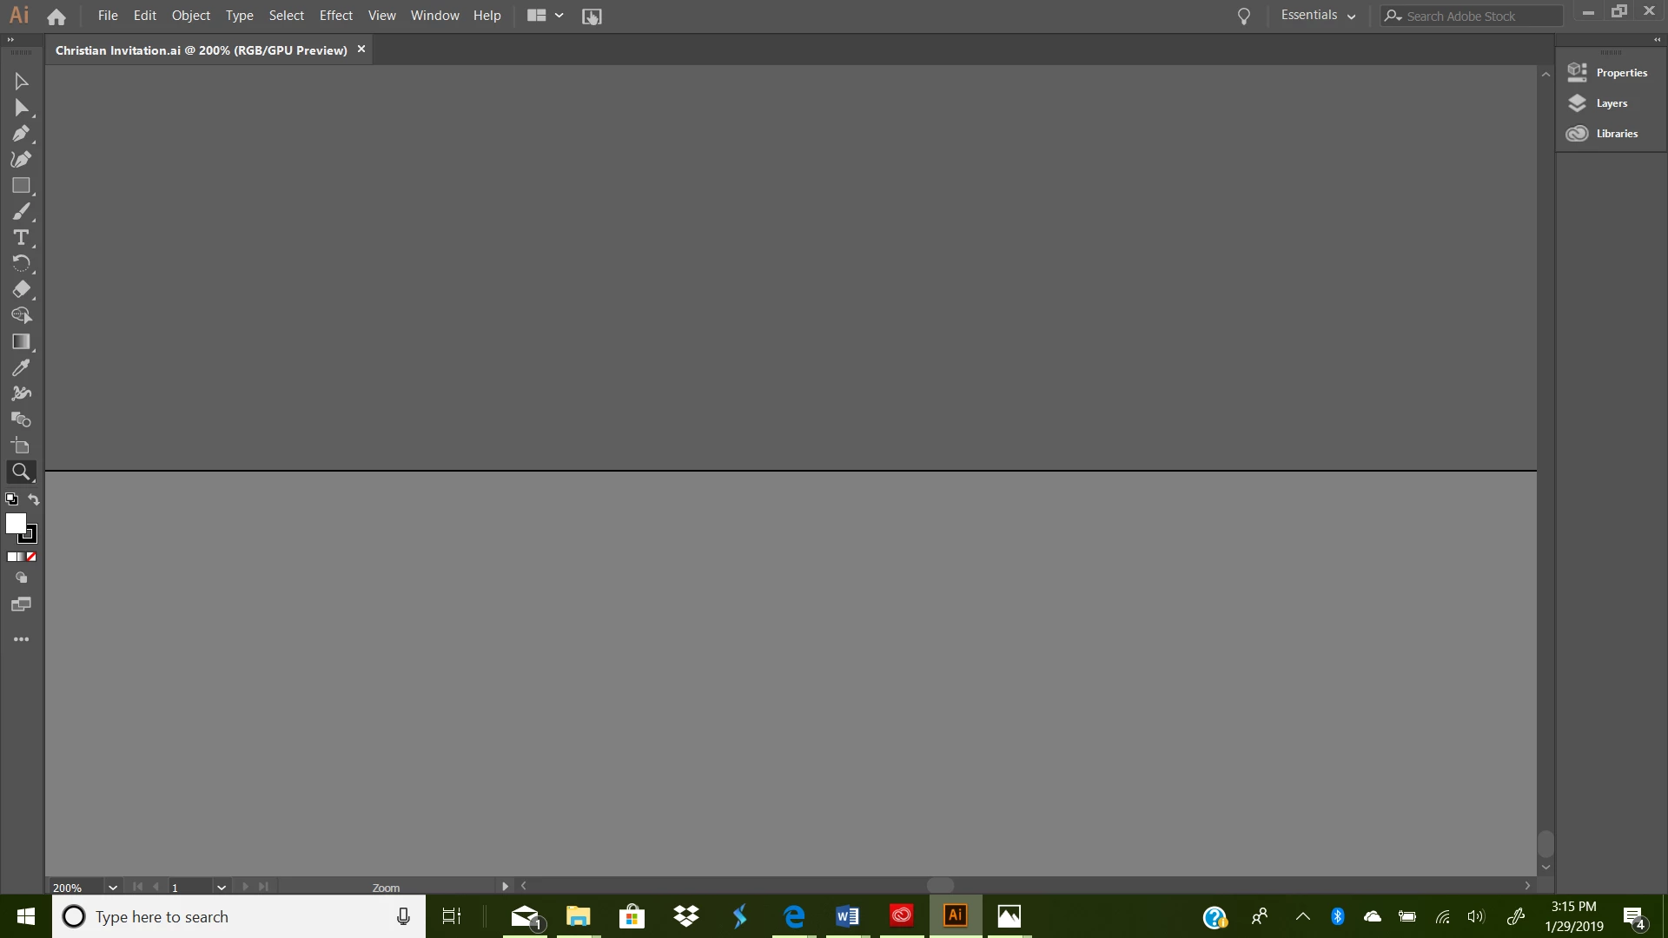Set the paint to None

tap(31, 557)
